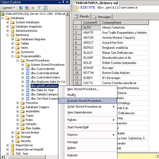Screen dimensions: 159x159
Task: Click the Connect Object Explorer toolbar icon
Action: (x=21, y=8)
